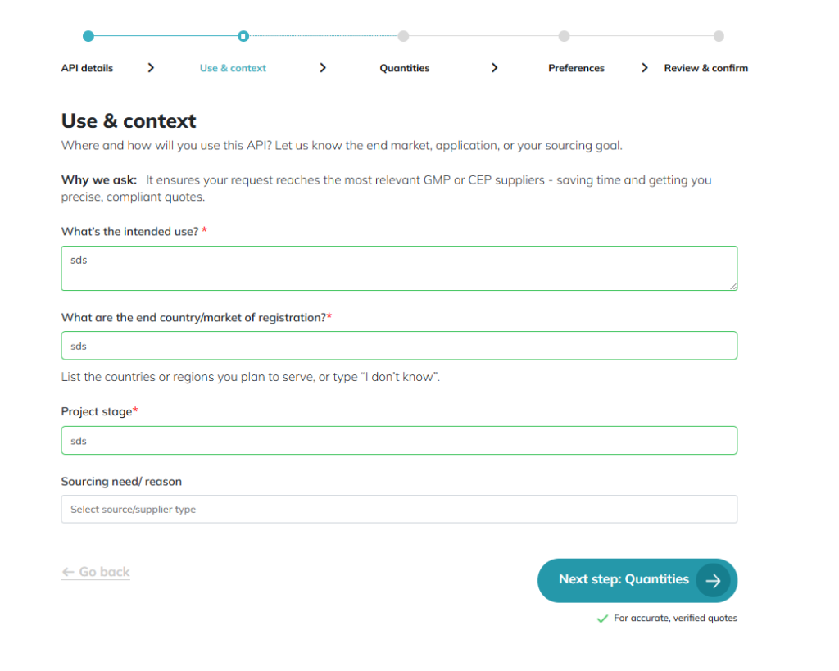Open the Quantities step label
This screenshot has width=839, height=671.
click(404, 68)
